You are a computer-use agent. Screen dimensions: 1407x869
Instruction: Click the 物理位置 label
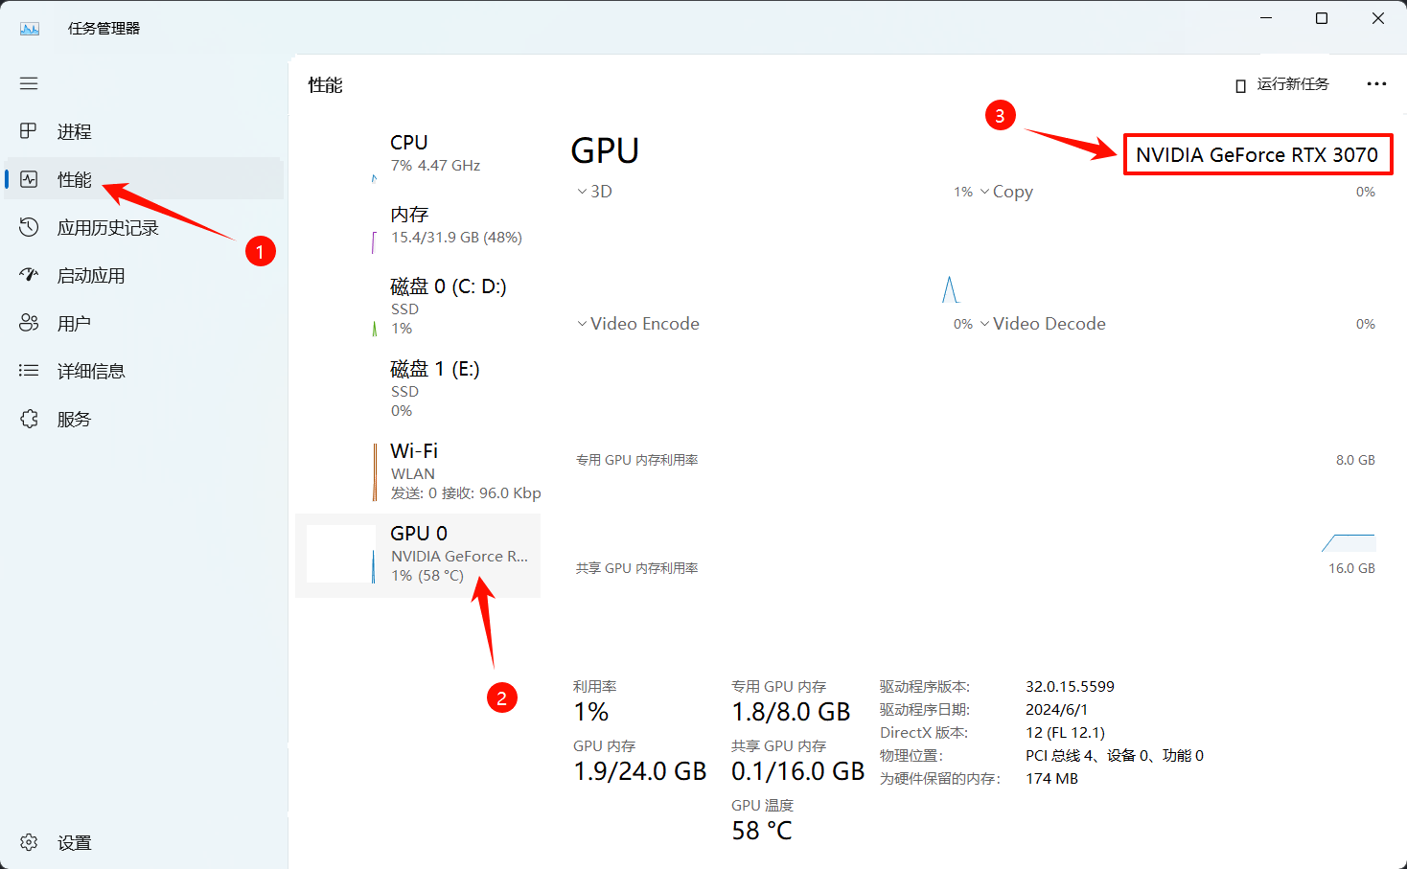click(911, 755)
